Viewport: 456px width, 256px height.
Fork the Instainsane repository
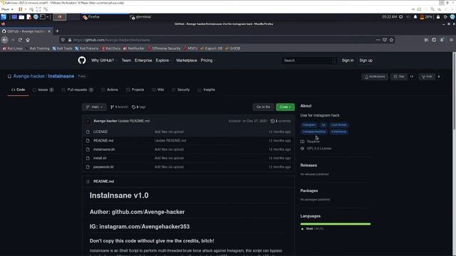[x=427, y=77]
